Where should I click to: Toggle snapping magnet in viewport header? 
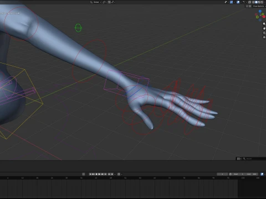109,2
